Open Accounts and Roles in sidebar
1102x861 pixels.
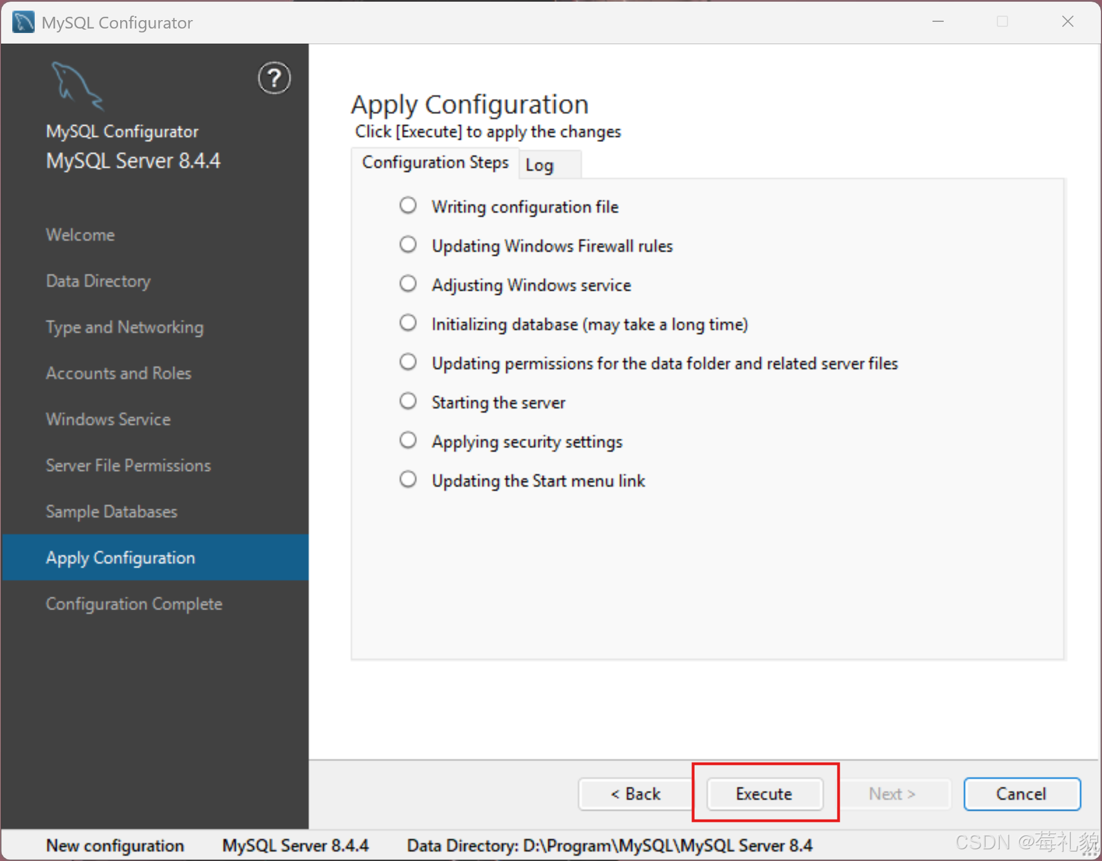[119, 373]
